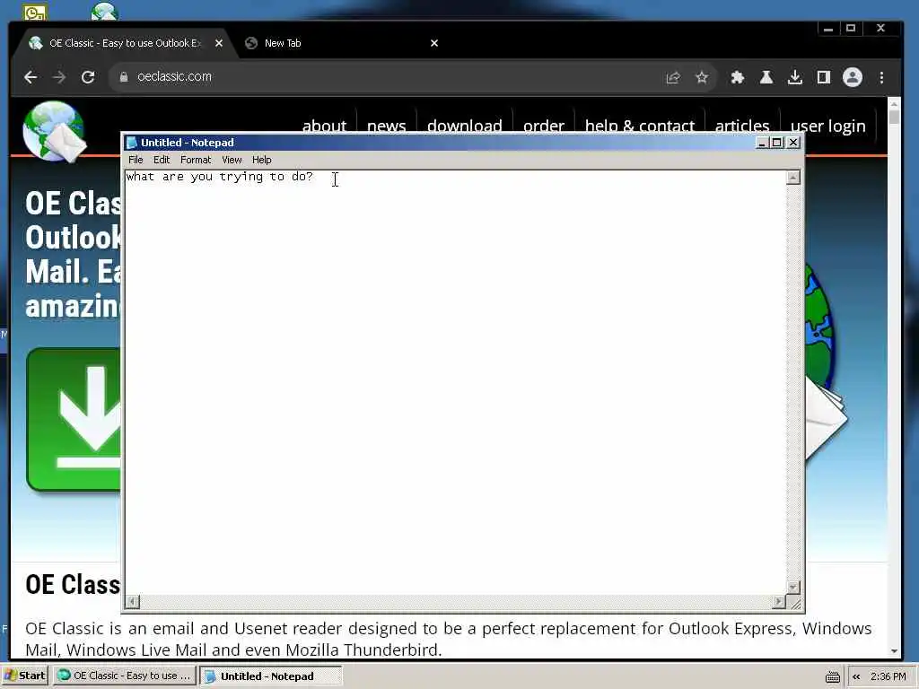Open the Chrome profile avatar
Screen dimensions: 919x689
coord(853,77)
